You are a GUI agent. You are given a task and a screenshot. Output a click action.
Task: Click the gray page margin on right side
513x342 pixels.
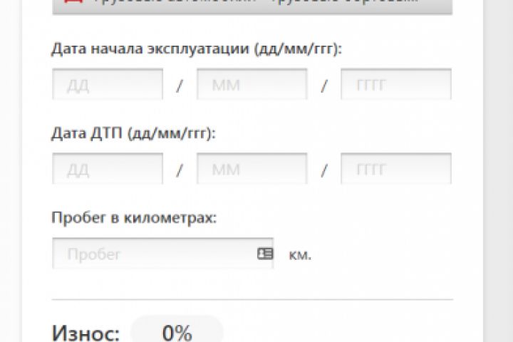click(498, 171)
